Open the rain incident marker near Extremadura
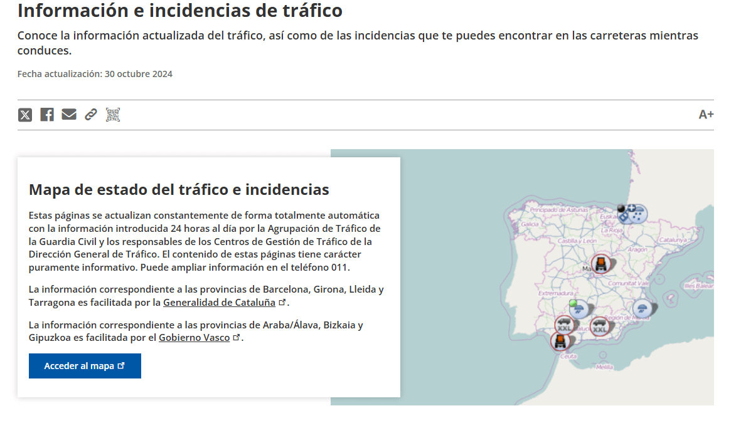Screen dimensions: 741x433 (x=579, y=308)
